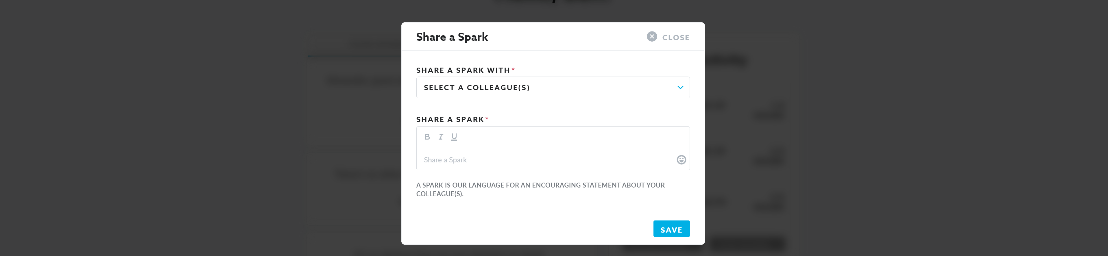Open the emoji picker smiley icon

tap(681, 160)
